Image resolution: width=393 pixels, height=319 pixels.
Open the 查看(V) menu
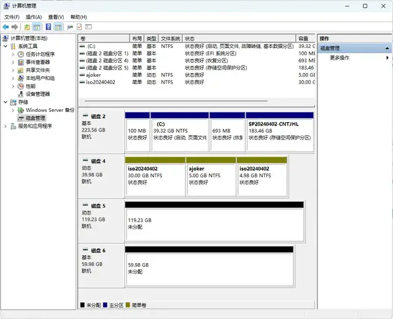[56, 17]
